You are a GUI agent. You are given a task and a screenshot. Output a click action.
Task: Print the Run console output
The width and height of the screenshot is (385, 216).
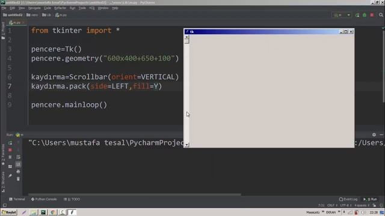tap(18, 172)
